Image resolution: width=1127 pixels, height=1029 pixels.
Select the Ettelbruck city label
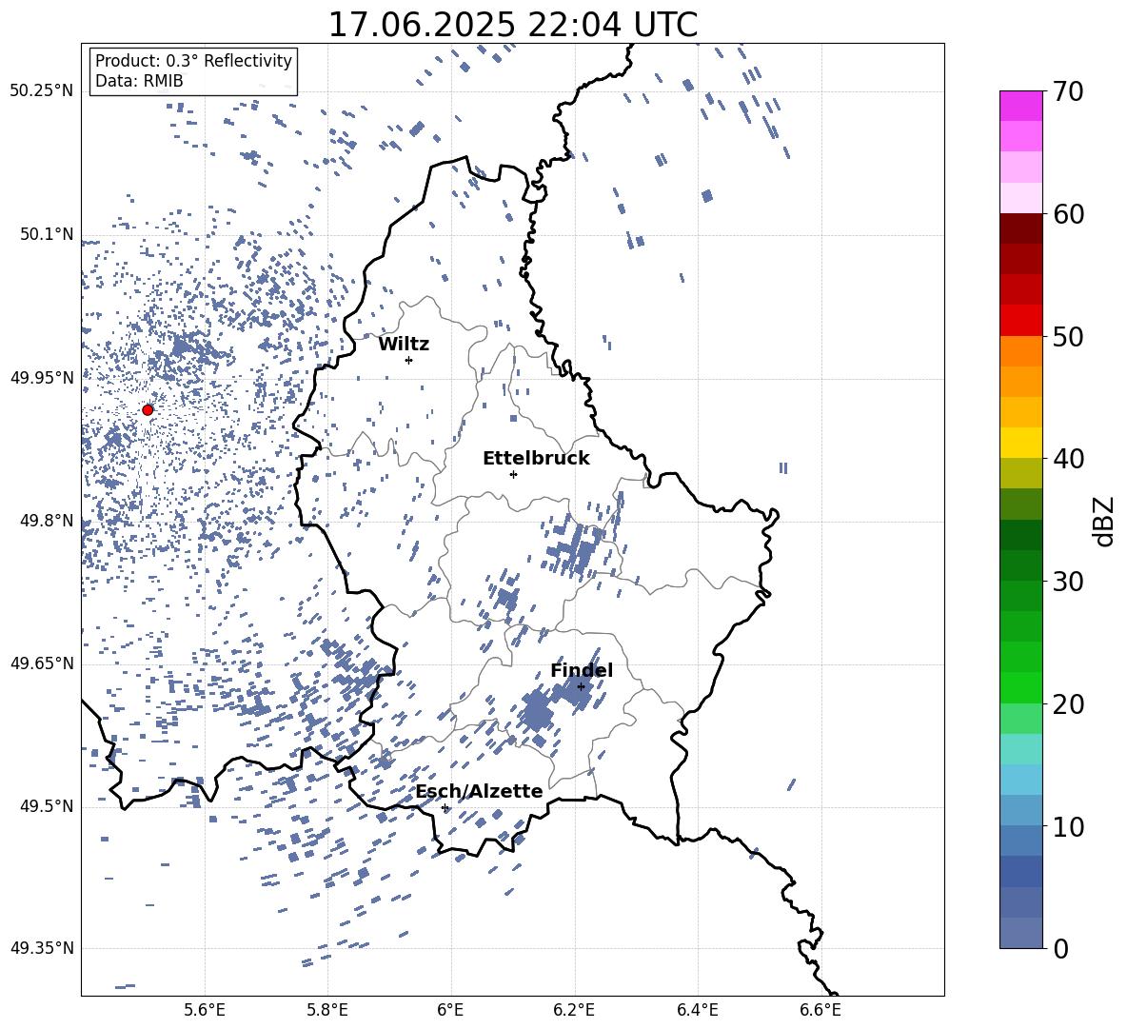point(536,459)
